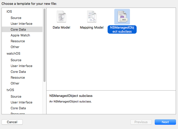Choose Other under iOS

(x=15, y=47)
